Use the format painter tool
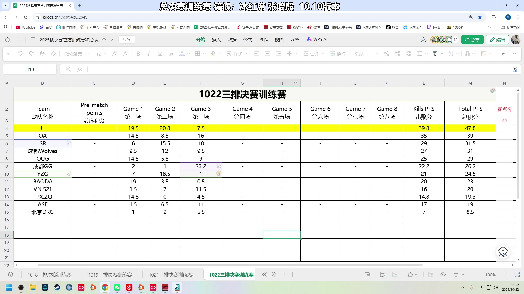 click(x=42, y=54)
